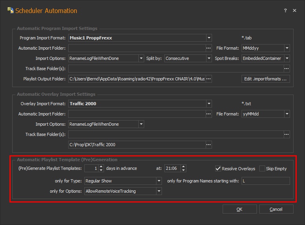Enable the Skip Empty checkbox
The width and height of the screenshot is (305, 225).
pos(262,169)
